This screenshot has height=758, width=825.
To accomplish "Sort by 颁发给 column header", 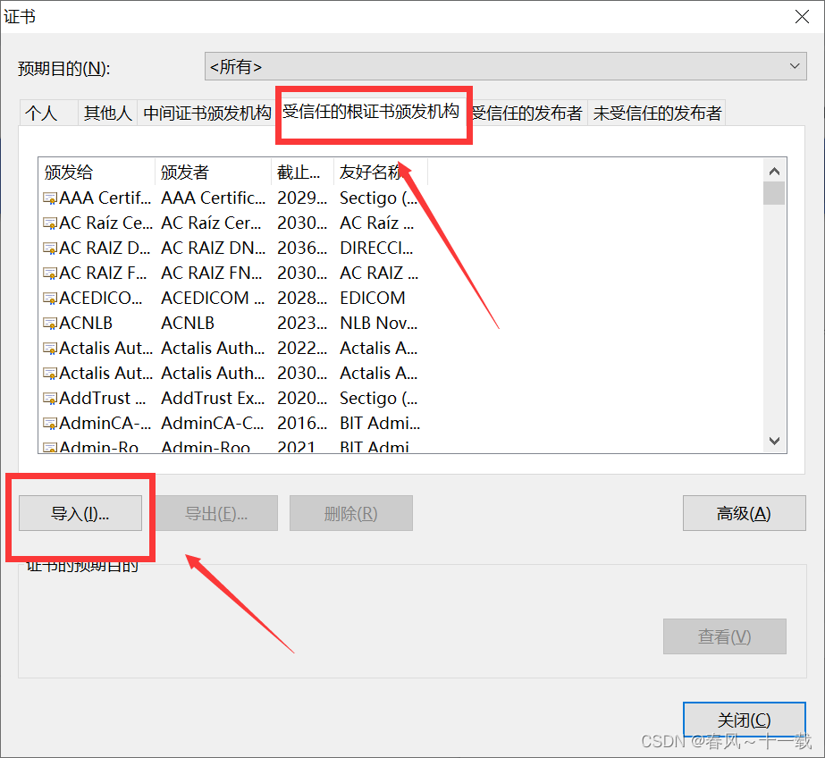I will (x=97, y=172).
